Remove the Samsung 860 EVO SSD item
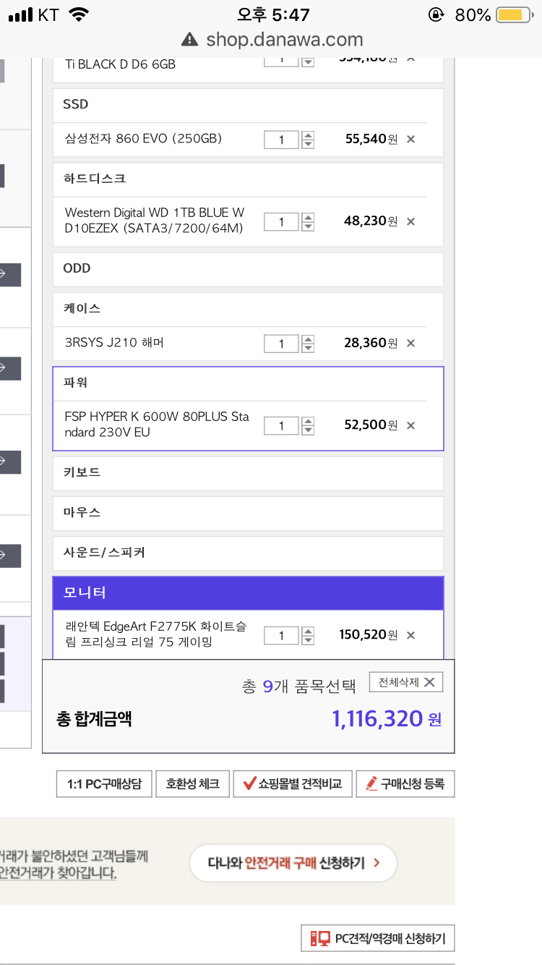The height and width of the screenshot is (965, 542). click(410, 140)
